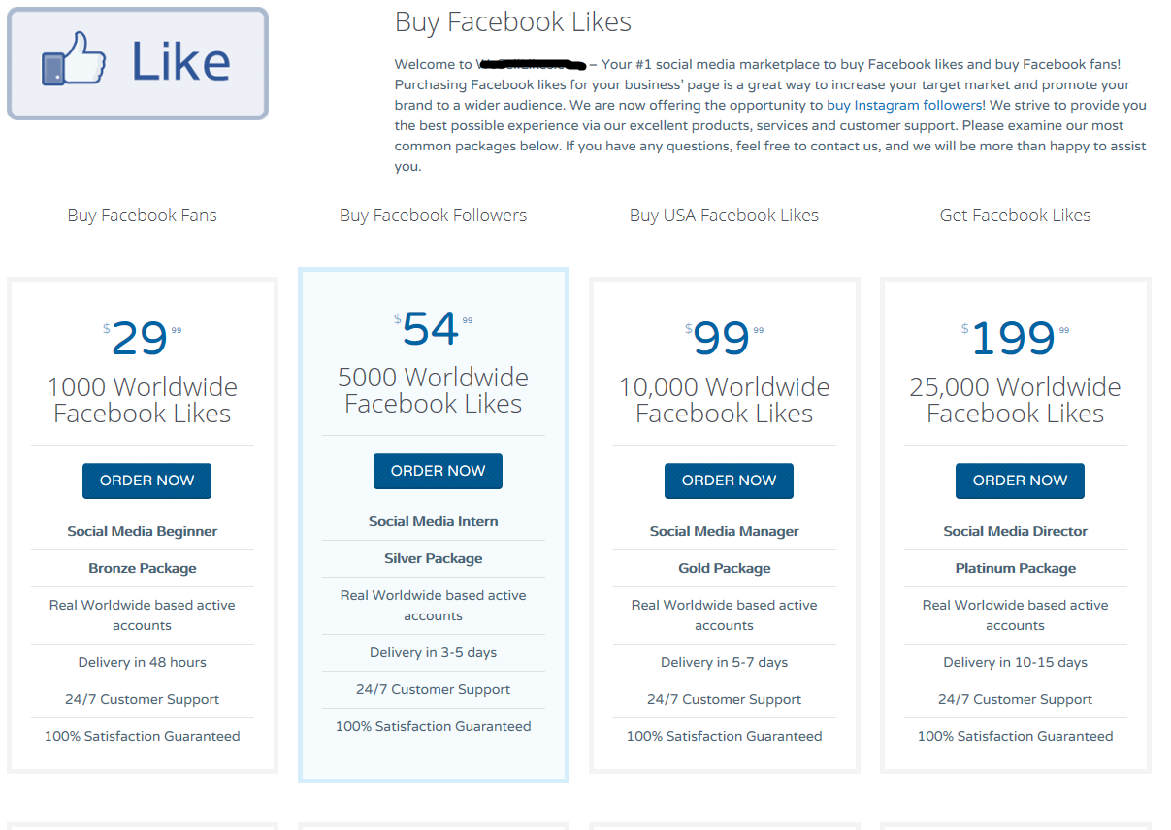Click the $199.99 price on Platinum card
Viewport: 1171px width, 830px height.
[x=1014, y=339]
